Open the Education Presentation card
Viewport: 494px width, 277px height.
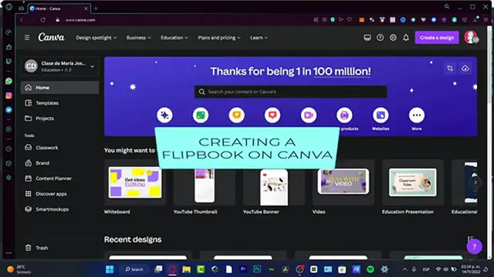413,182
